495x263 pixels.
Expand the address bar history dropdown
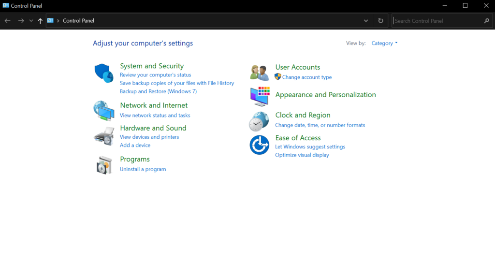coord(366,21)
